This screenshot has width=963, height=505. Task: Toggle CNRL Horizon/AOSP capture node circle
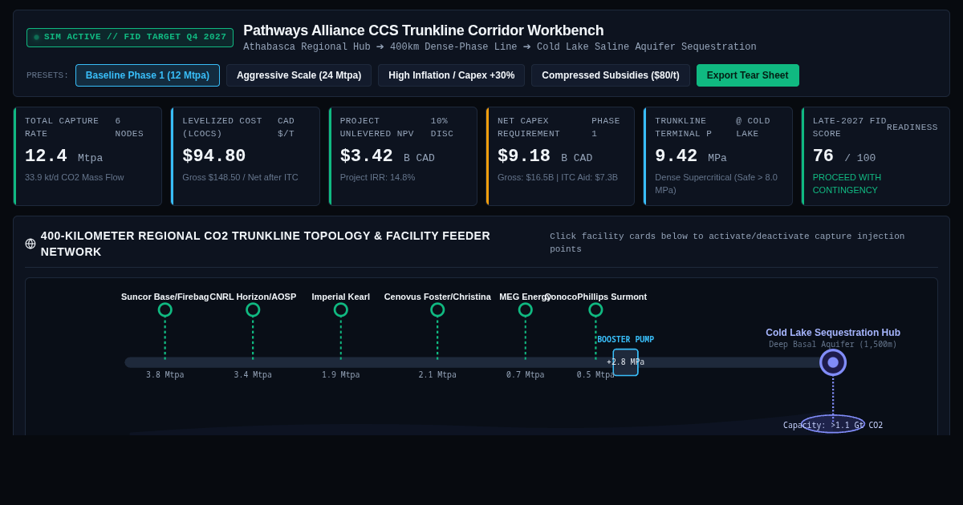pyautogui.click(x=253, y=309)
